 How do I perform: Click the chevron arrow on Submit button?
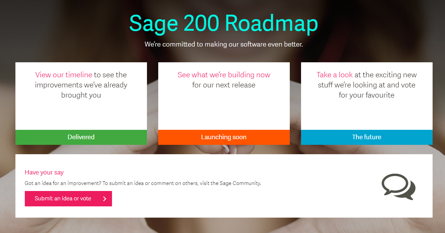point(104,199)
